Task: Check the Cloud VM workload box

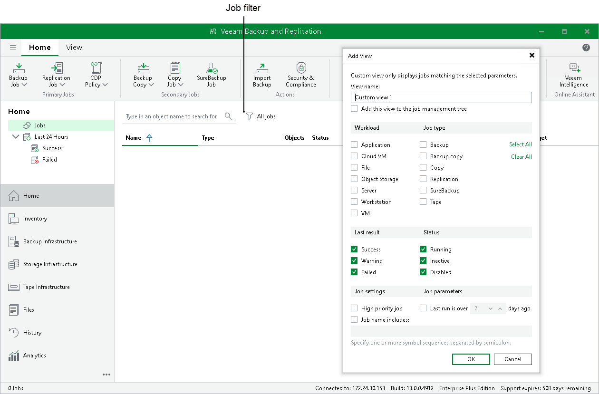Action: (354, 156)
